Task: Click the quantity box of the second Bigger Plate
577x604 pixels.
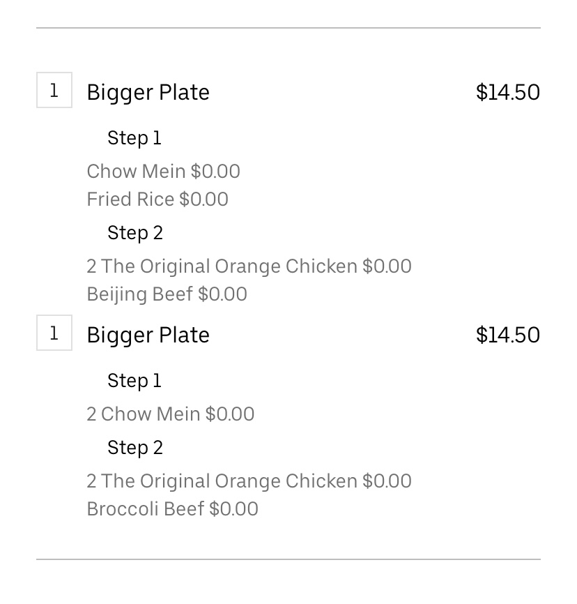Action: [54, 333]
